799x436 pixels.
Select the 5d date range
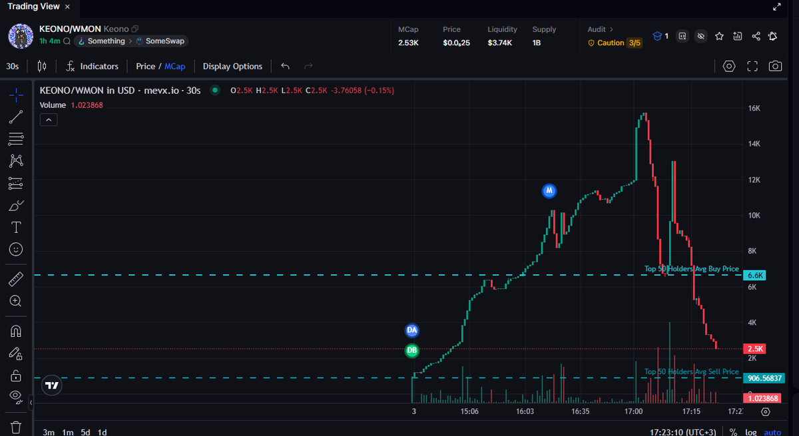pyautogui.click(x=86, y=432)
